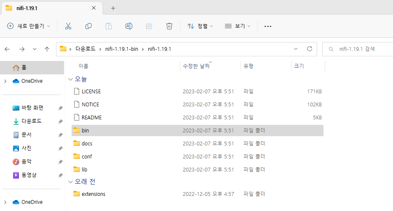This screenshot has height=211, width=393.
Task: Sort by 크기 column header
Action: pos(299,66)
